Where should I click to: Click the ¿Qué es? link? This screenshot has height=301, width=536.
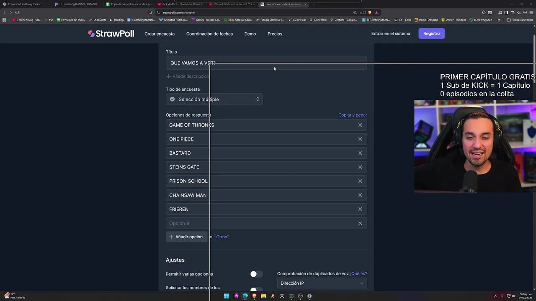pyautogui.click(x=358, y=273)
